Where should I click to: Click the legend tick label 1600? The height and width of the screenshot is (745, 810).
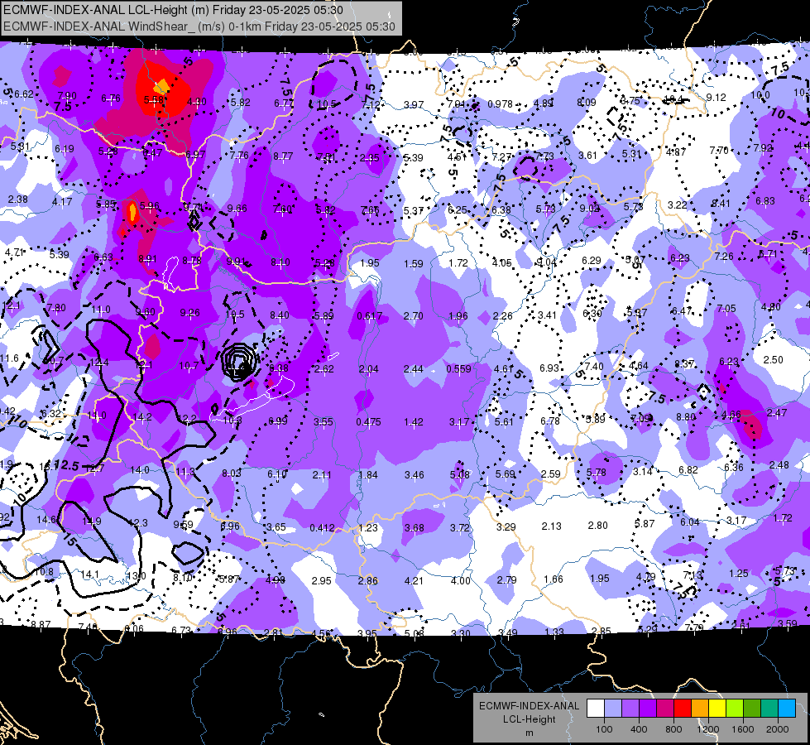tap(743, 729)
